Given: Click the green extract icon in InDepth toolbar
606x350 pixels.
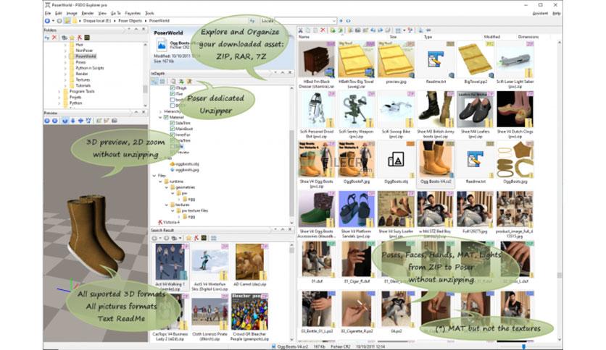Looking at the screenshot, I should coord(181,81).
